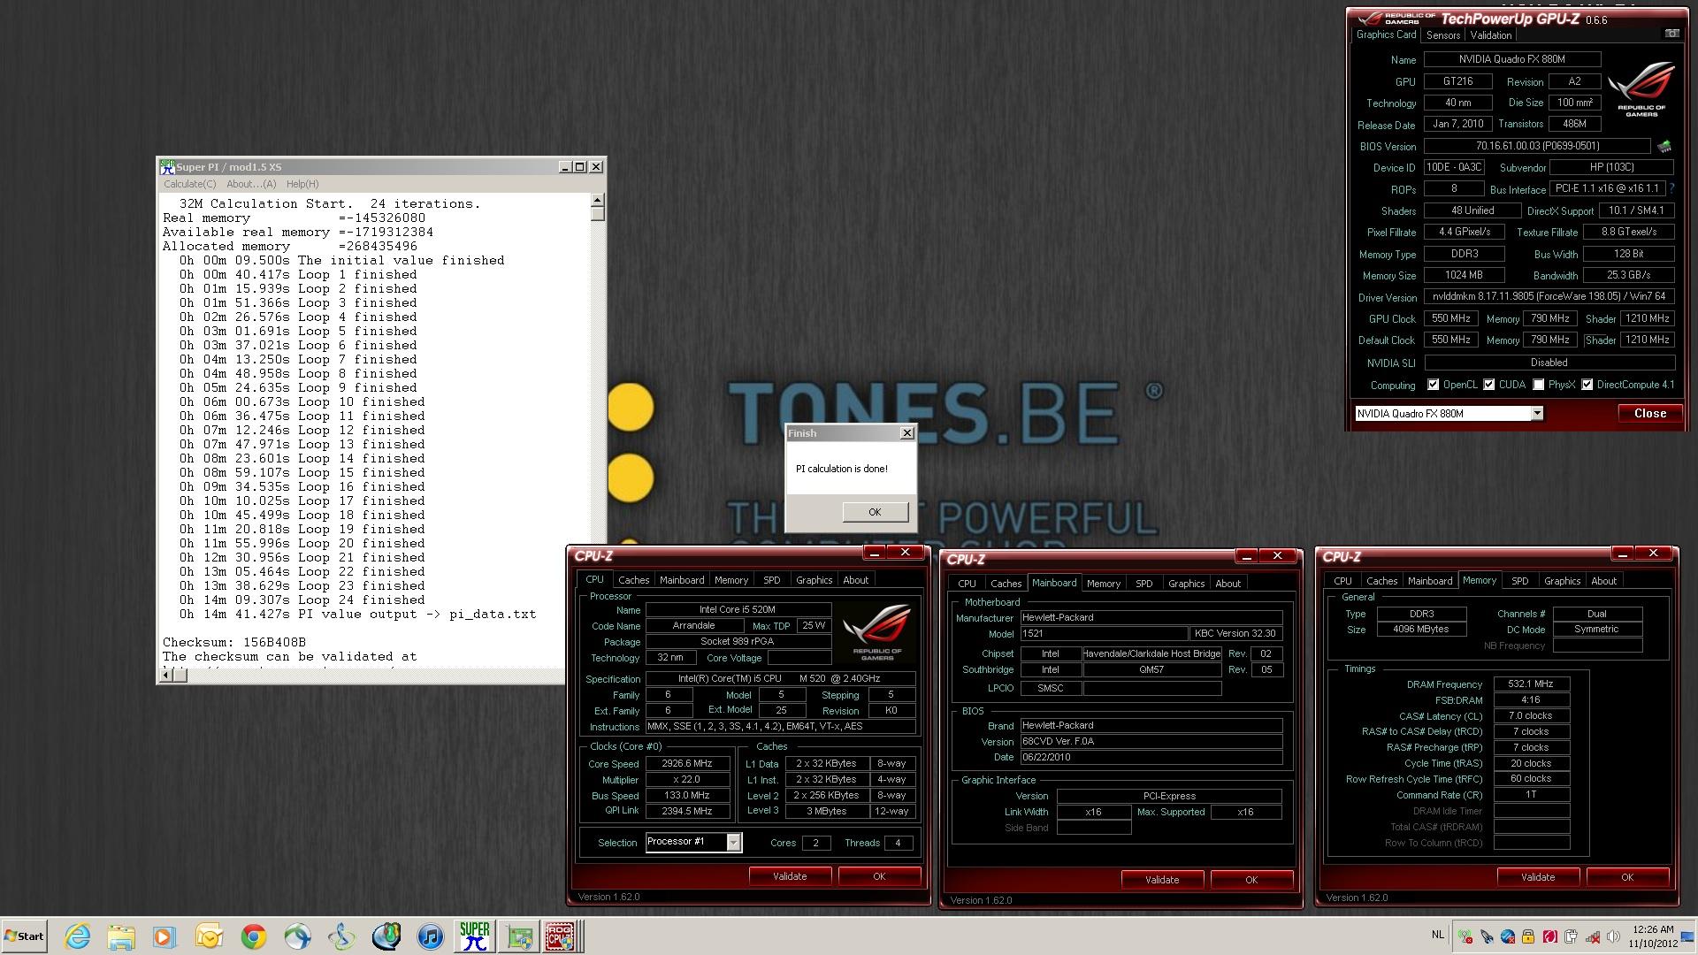This screenshot has width=1698, height=955.
Task: Click the Driver Version field in GPU-Z
Action: point(1549,297)
